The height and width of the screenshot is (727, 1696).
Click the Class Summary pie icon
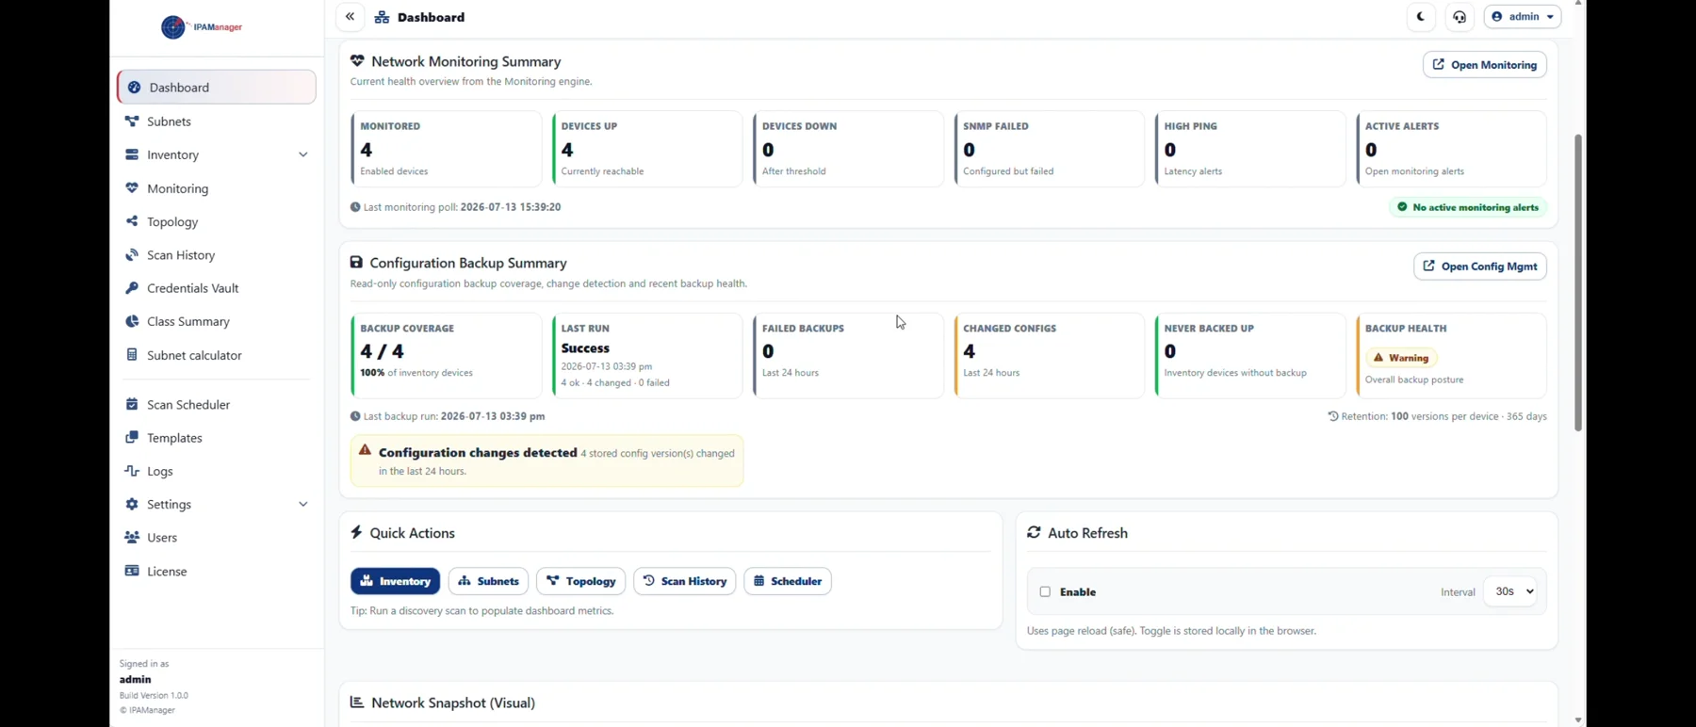tap(132, 321)
